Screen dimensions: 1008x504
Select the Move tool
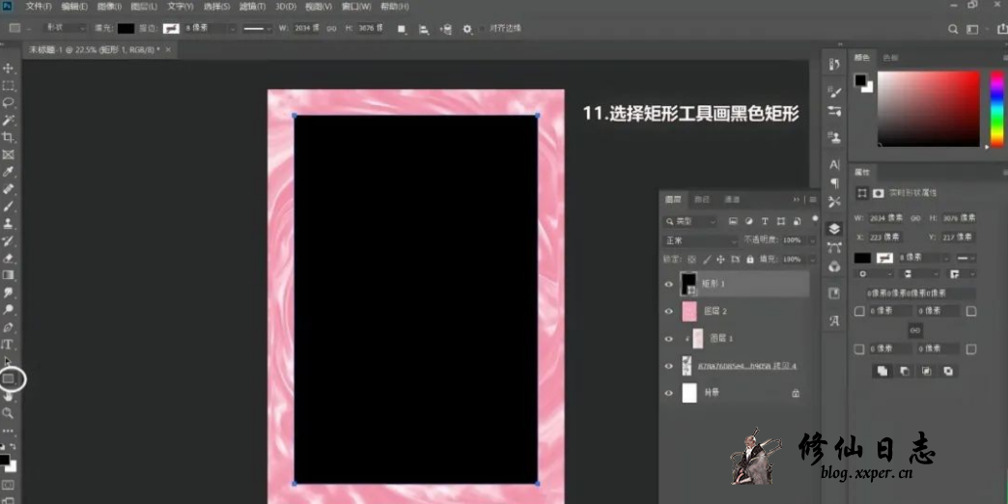[x=9, y=69]
